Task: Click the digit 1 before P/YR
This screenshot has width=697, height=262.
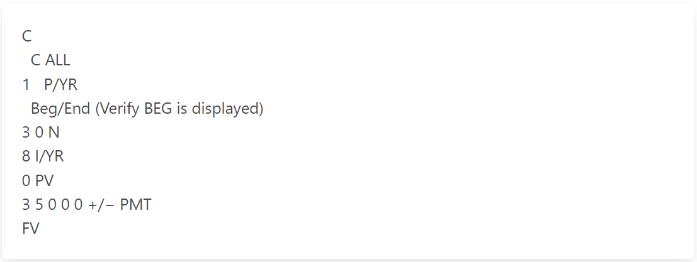Action: (x=26, y=85)
